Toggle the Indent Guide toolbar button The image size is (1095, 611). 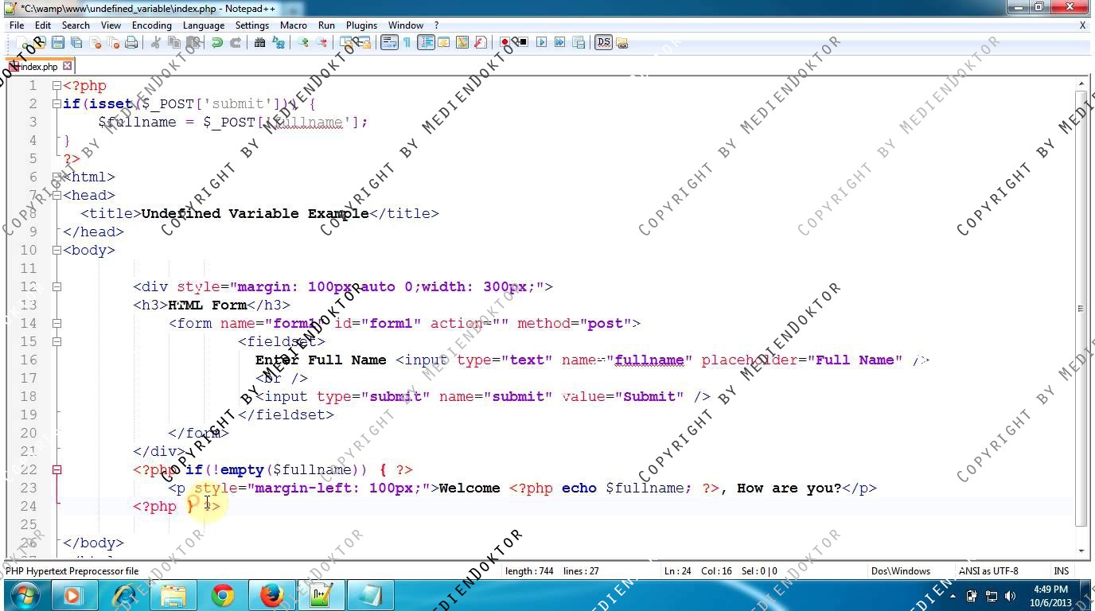[426, 43]
